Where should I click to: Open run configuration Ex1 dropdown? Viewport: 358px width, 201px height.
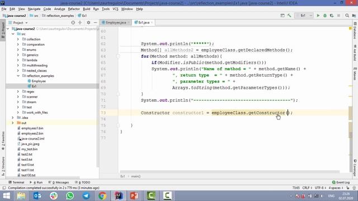[304, 16]
